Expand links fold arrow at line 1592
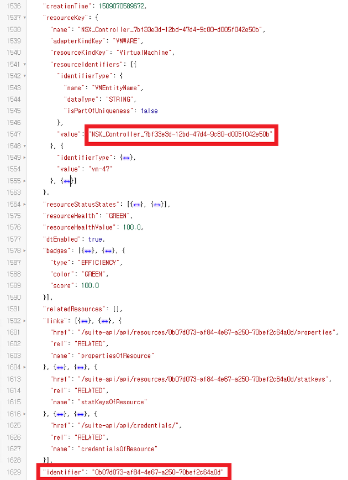Screen dimensions: 348x480 [x=25, y=321]
